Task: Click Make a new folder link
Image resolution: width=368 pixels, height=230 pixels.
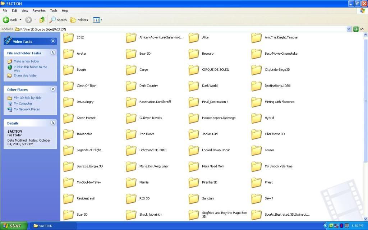Action: [x=26, y=61]
